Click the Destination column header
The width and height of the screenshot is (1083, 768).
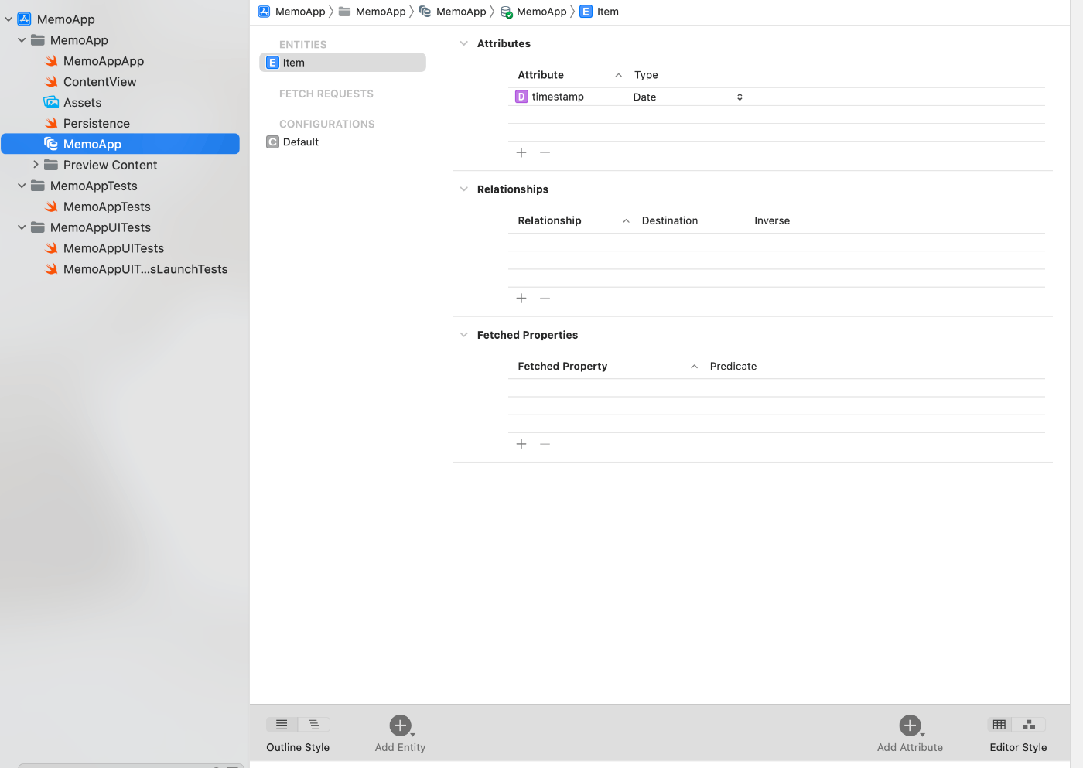[670, 220]
